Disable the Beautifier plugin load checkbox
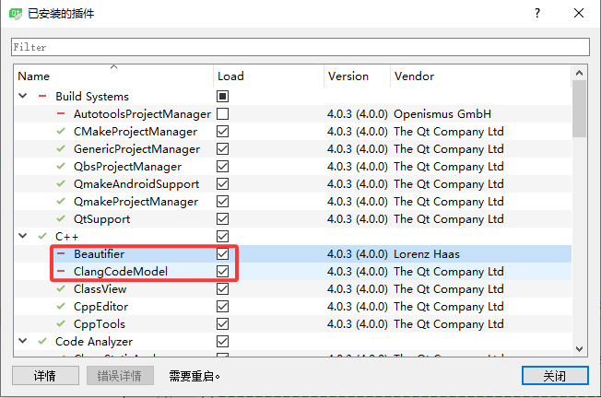Screen dimensions: 601x398 click(222, 253)
